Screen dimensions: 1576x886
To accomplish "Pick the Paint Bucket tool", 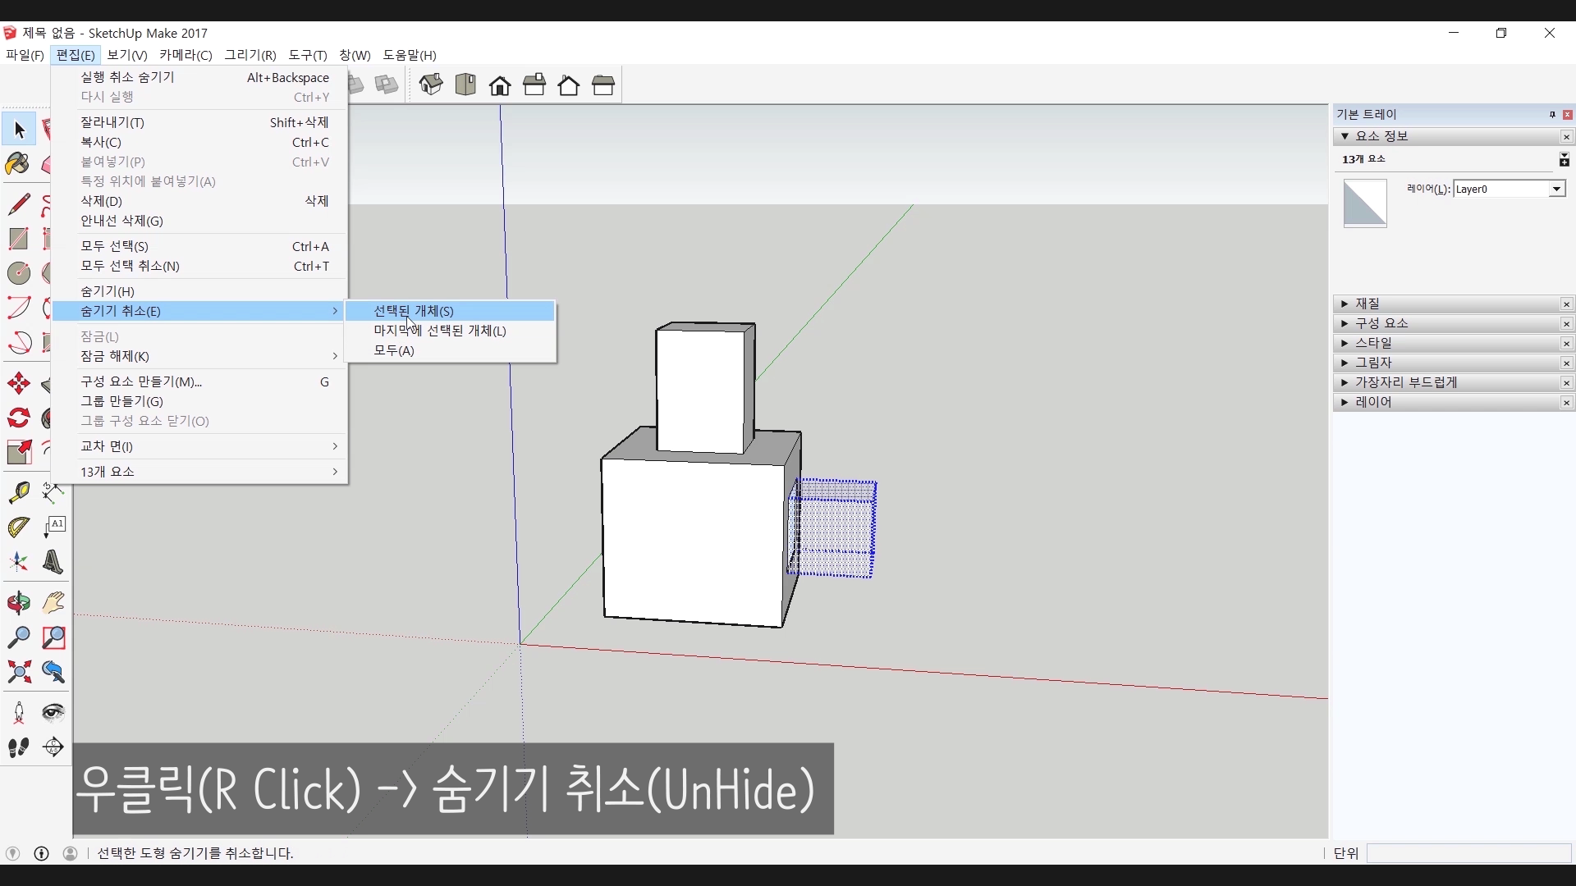I will [x=18, y=164].
